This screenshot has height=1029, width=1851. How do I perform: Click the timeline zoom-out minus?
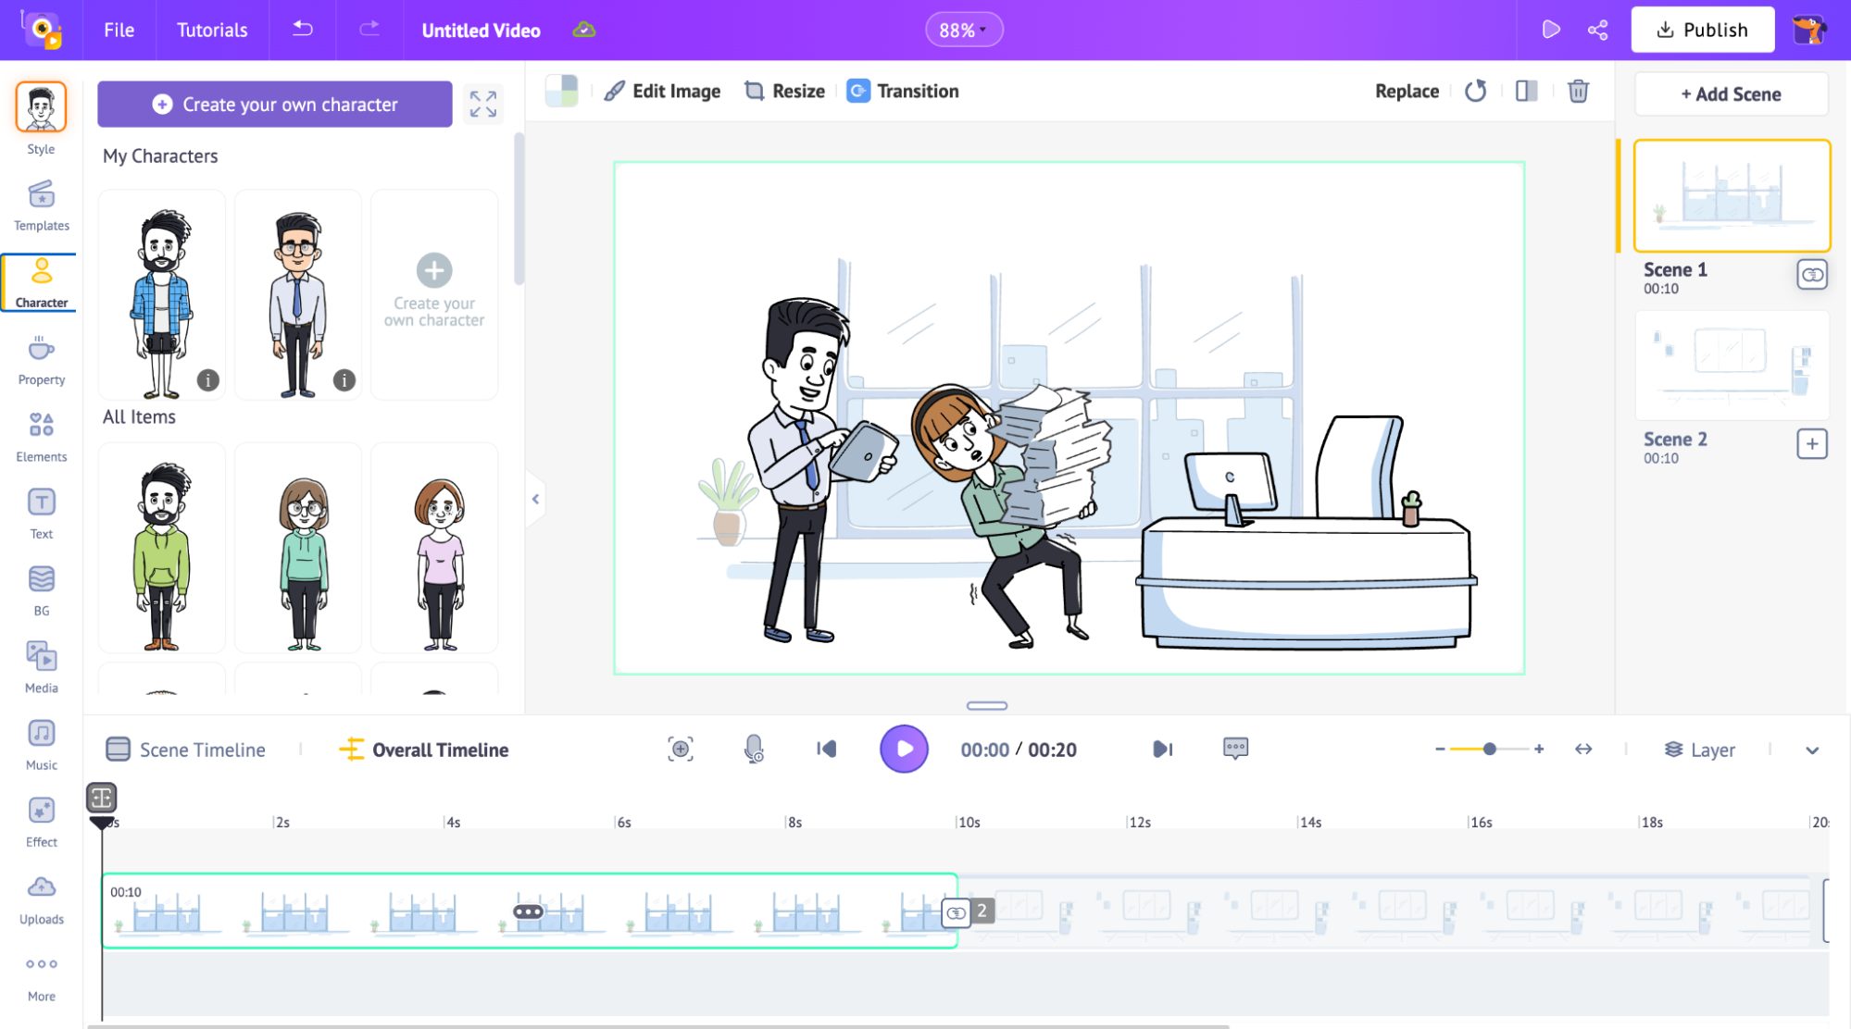pos(1440,749)
